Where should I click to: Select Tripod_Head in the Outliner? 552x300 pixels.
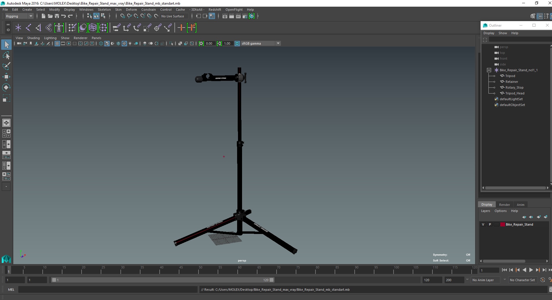(515, 93)
